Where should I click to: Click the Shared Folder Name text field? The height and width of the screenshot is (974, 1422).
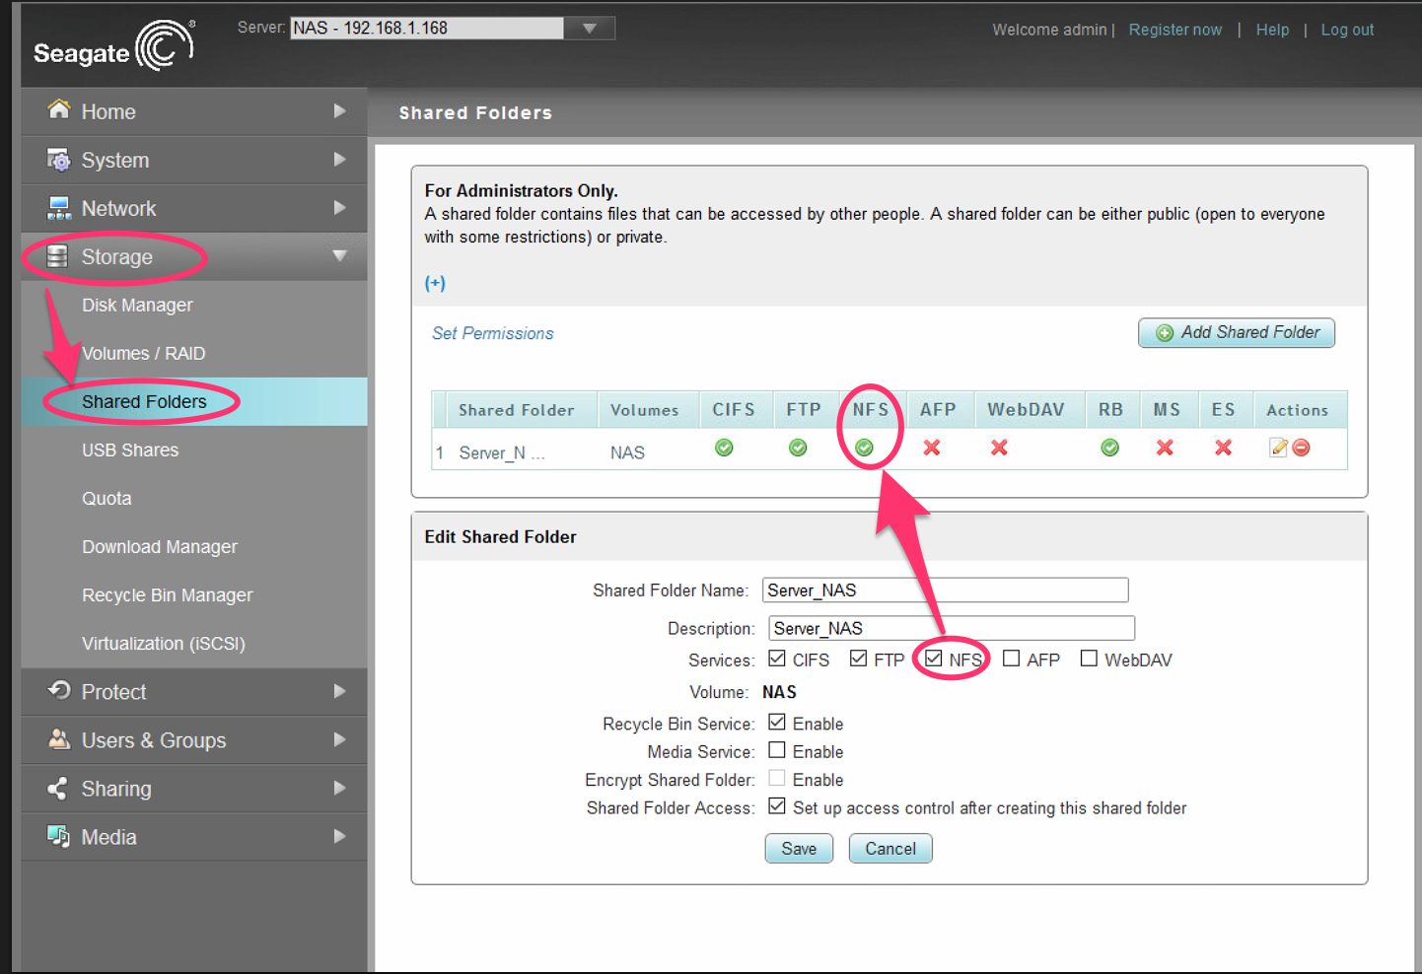pos(945,591)
